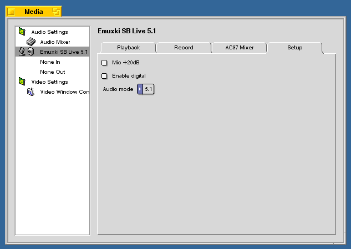Image resolution: width=351 pixels, height=249 pixels.
Task: Open the Audio mode dropdown
Action: [145, 89]
